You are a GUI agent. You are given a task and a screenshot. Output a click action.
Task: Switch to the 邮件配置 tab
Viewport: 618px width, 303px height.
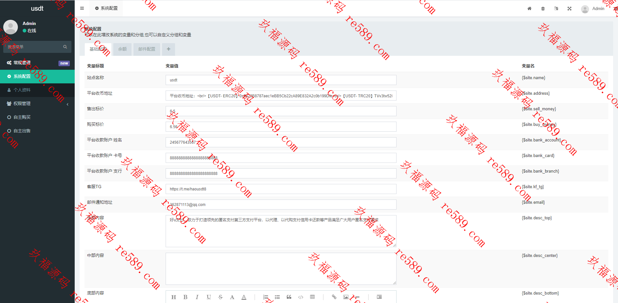click(x=147, y=49)
